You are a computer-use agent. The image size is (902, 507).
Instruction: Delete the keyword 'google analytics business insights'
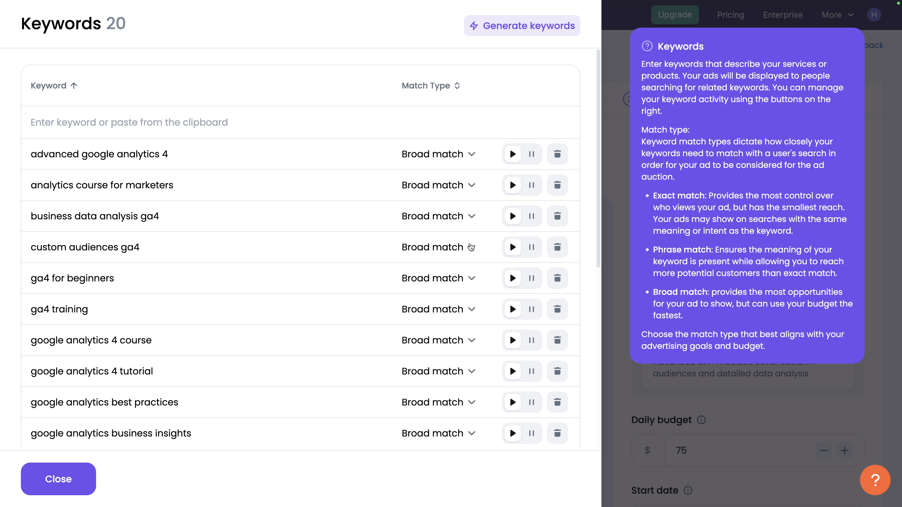point(557,433)
